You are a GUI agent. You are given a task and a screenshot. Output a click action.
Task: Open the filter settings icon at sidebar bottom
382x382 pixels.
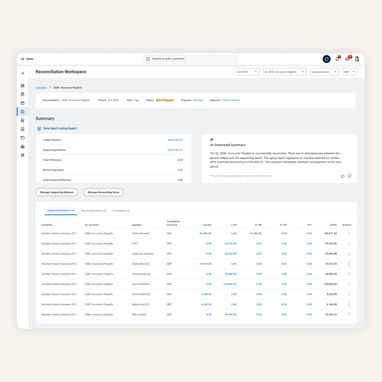[x=23, y=155]
